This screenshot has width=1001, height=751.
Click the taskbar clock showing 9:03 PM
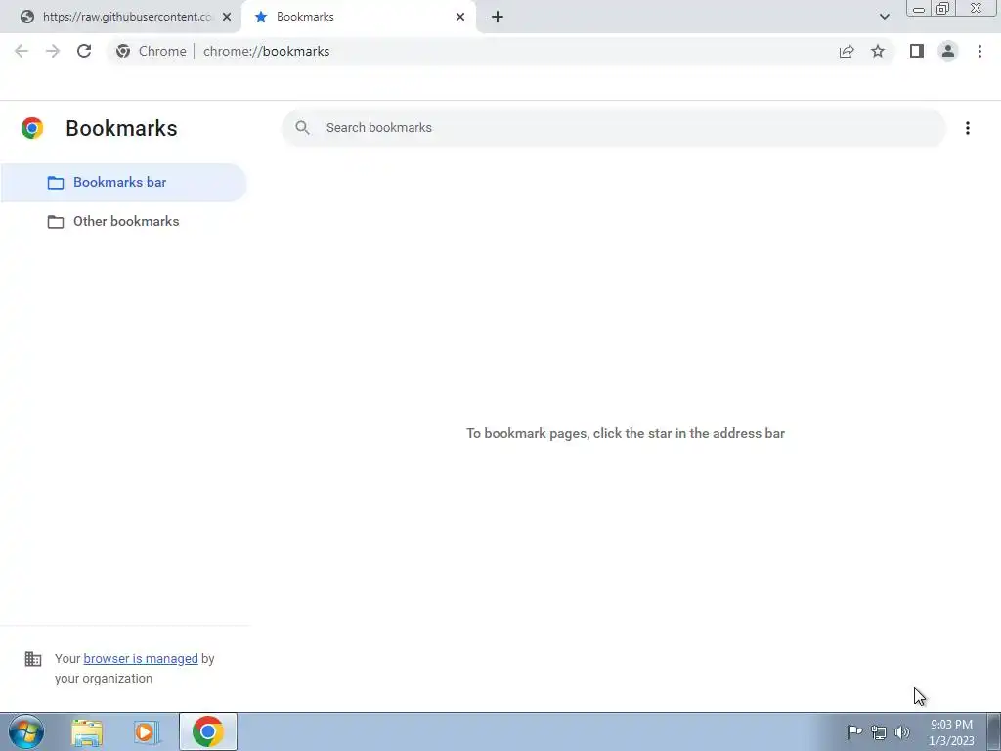pyautogui.click(x=951, y=732)
